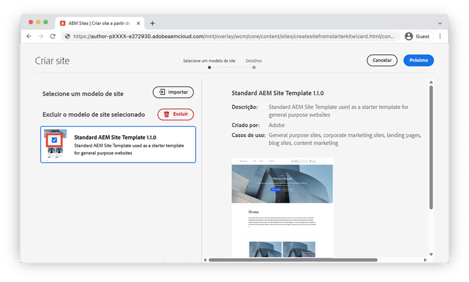Click the scroll up arrow in details panel
Viewport: 469px width, 282px height.
(431, 82)
